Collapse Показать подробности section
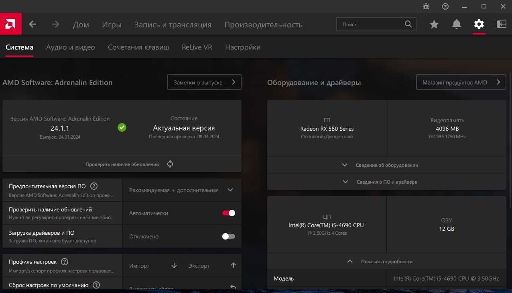The width and height of the screenshot is (512, 293). point(387,261)
